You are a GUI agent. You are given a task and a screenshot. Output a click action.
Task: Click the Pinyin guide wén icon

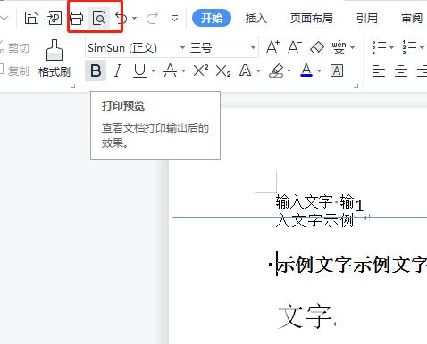click(x=339, y=47)
